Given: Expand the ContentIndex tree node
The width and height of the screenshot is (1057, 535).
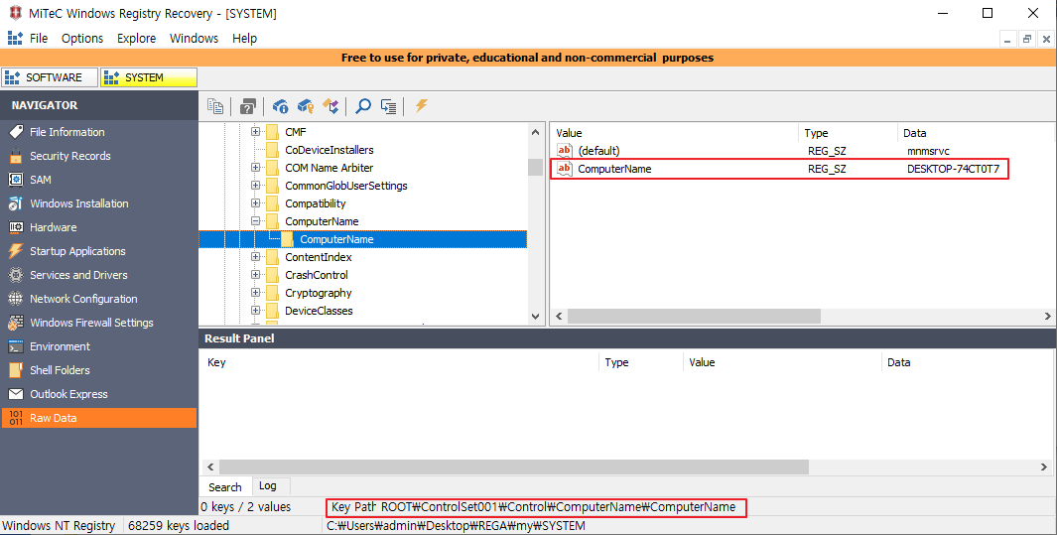Looking at the screenshot, I should 255,257.
